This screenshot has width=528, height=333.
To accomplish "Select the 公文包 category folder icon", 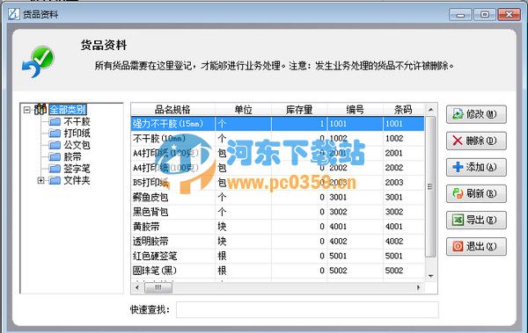I will pyautogui.click(x=55, y=145).
